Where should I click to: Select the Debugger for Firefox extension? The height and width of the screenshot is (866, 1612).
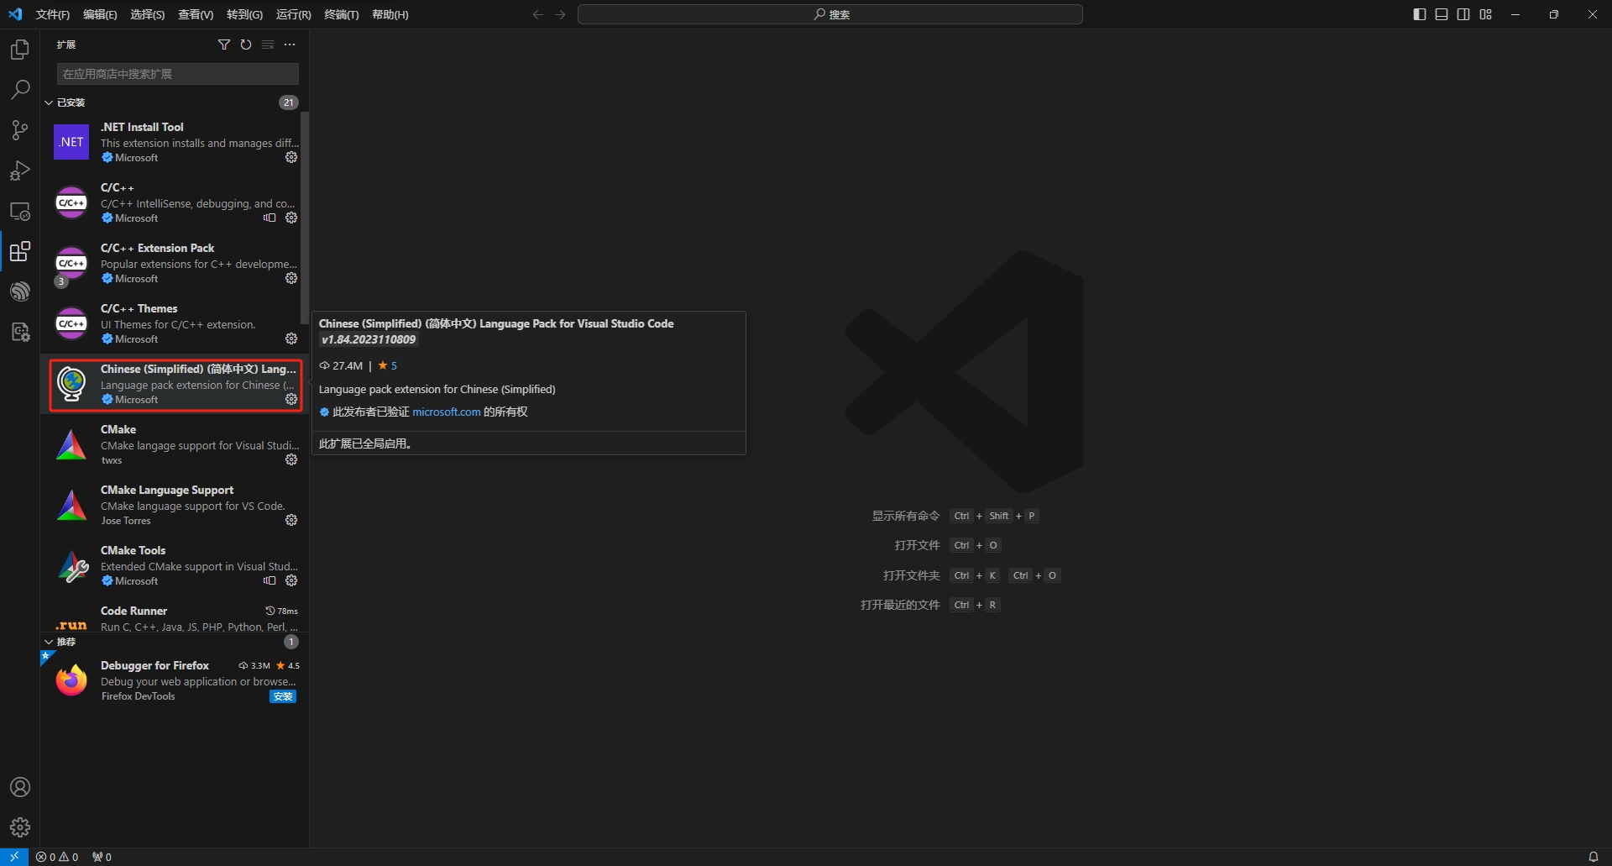click(x=175, y=680)
